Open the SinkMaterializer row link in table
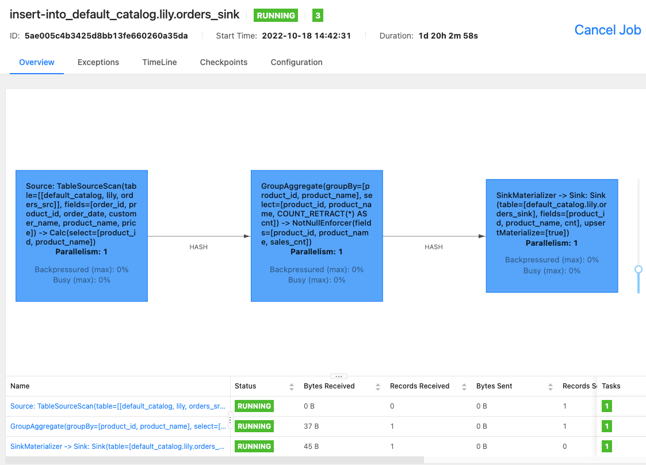 click(x=117, y=447)
